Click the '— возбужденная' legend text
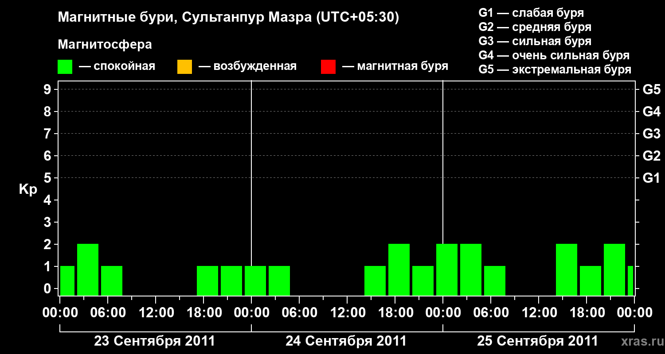The width and height of the screenshot is (665, 354). pos(247,67)
